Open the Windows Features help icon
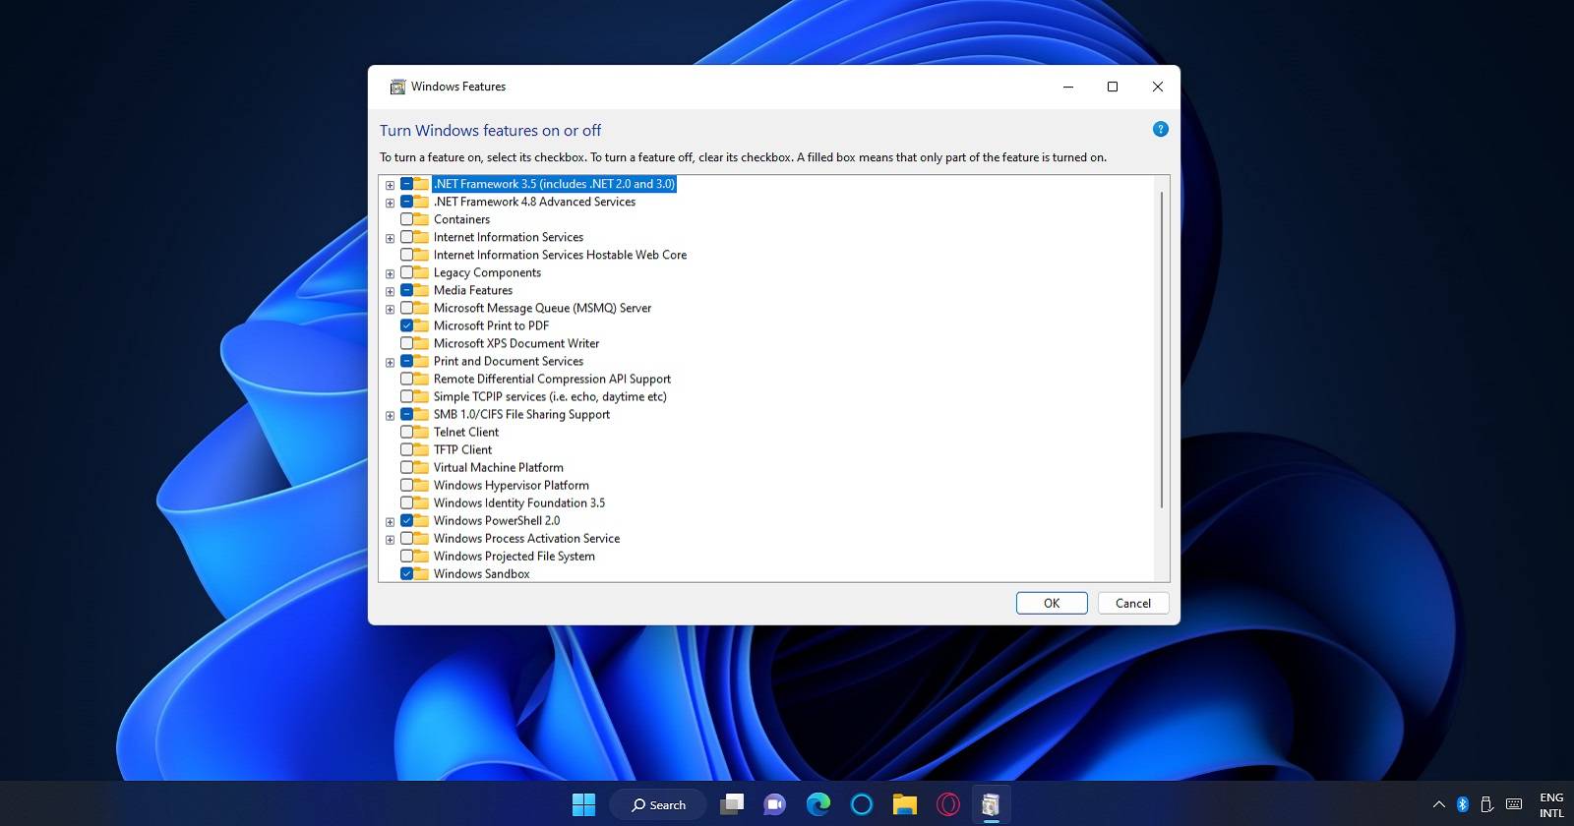Image resolution: width=1574 pixels, height=826 pixels. click(x=1161, y=129)
